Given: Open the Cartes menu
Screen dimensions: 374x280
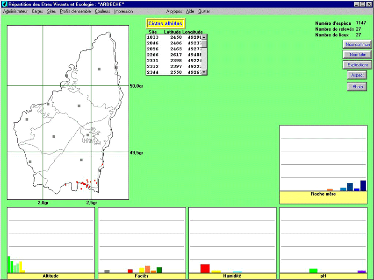Looking at the screenshot, I should click(x=37, y=11).
